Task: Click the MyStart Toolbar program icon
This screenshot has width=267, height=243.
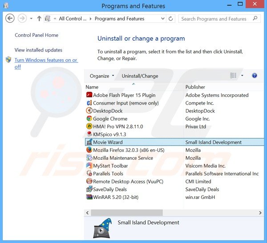Action: (x=89, y=166)
